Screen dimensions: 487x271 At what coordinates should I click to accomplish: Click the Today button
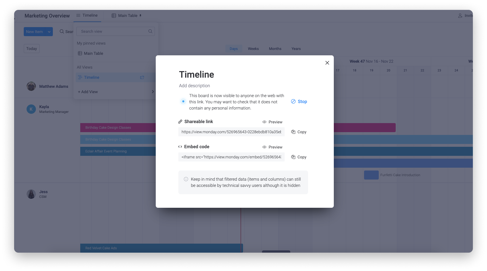tap(32, 49)
